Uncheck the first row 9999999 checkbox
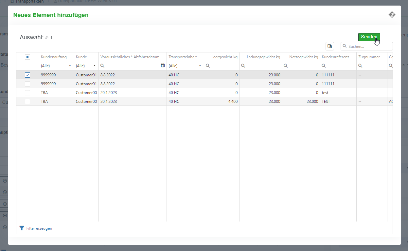 coord(27,75)
